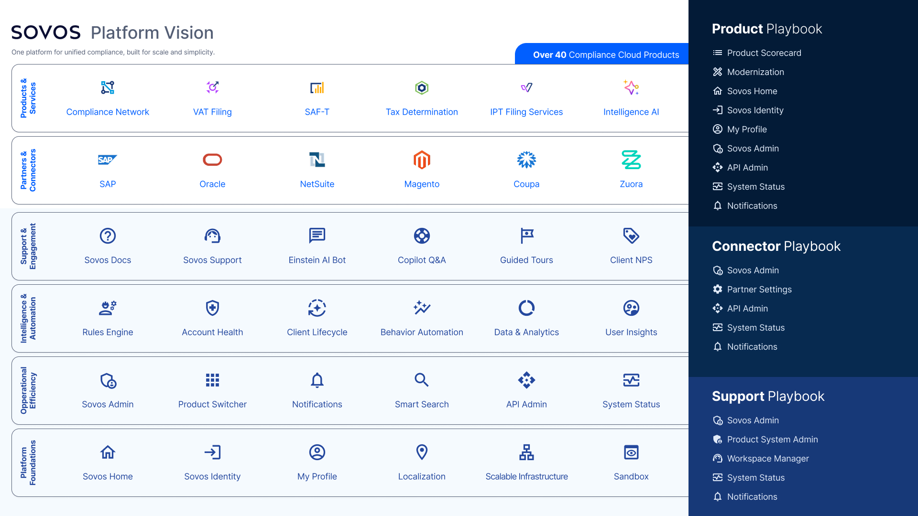Click the Smart Search magnifier icon
This screenshot has height=516, width=918.
[422, 380]
